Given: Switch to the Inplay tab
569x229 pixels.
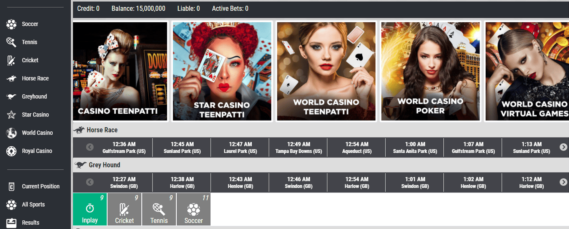Looking at the screenshot, I should click(x=90, y=209).
